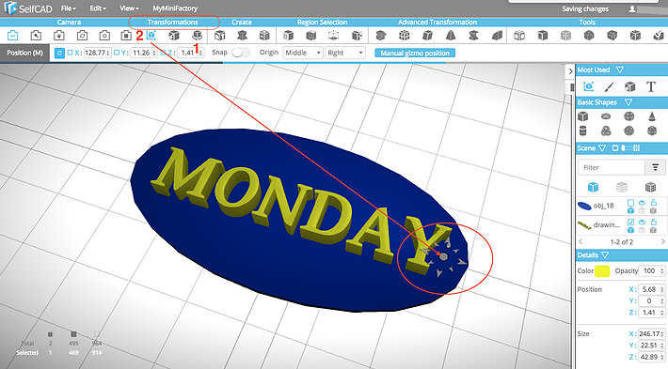The height and width of the screenshot is (369, 668).
Task: Adjust the top bar X position stepper
Action: [x=108, y=53]
